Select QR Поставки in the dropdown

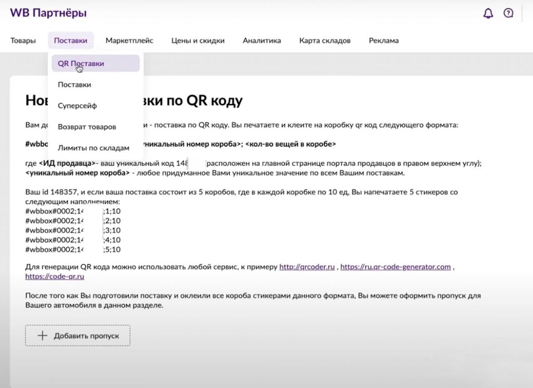coord(95,63)
